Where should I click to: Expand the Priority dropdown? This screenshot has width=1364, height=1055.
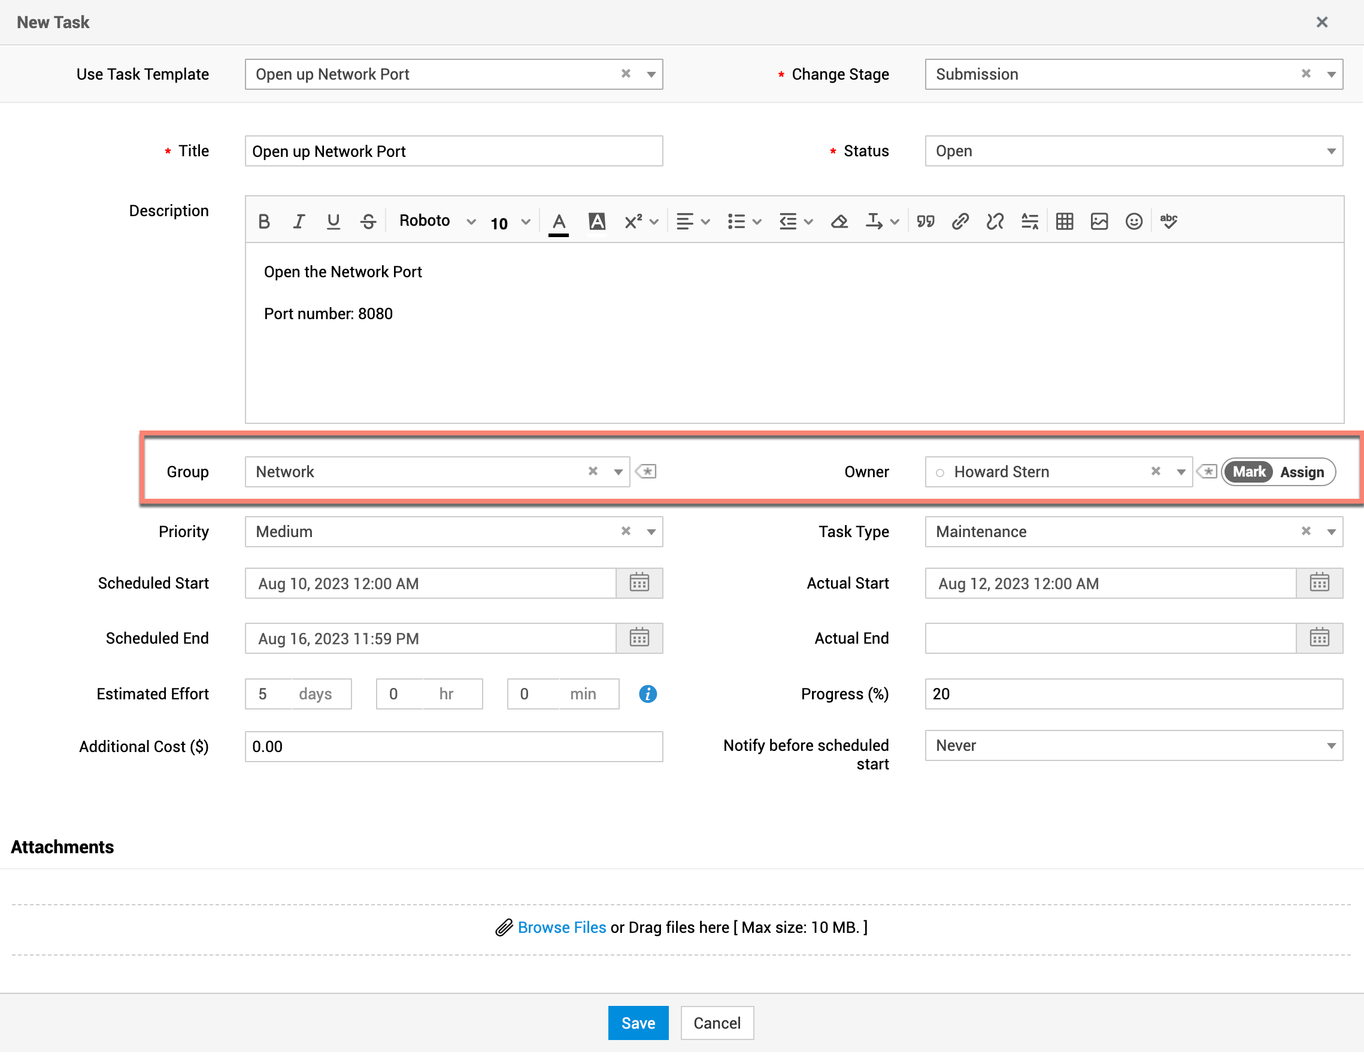point(651,532)
